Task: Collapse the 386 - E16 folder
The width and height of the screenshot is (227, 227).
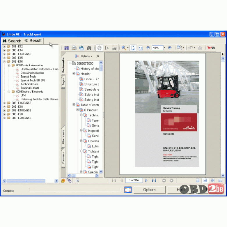Action: [x=4, y=62]
